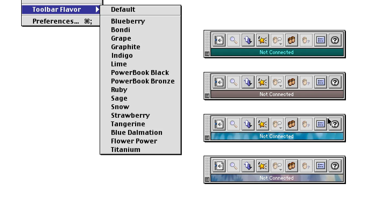Pick the Sage flavor

coord(140,98)
